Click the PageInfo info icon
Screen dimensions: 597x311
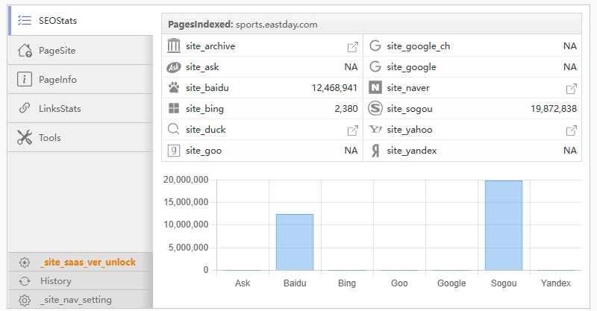point(25,79)
